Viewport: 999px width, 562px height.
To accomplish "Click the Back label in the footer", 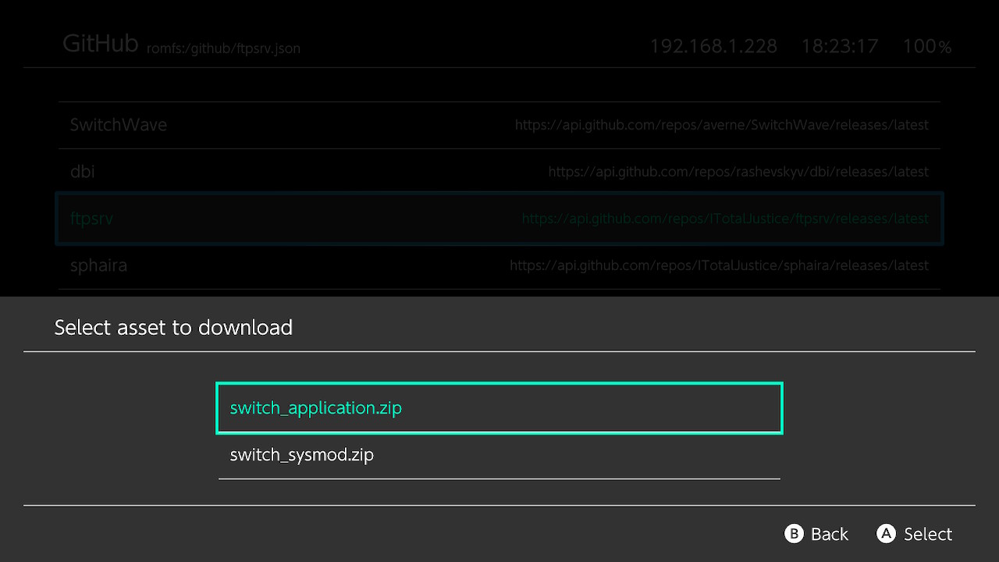I will click(829, 534).
